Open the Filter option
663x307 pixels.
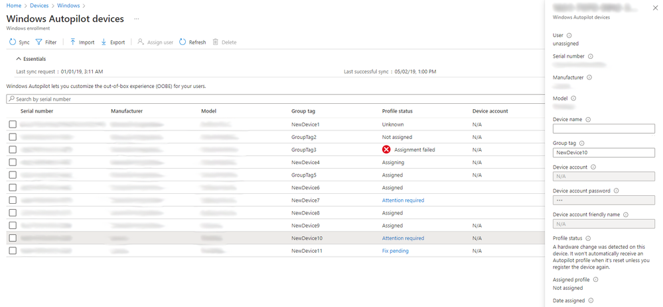(46, 42)
